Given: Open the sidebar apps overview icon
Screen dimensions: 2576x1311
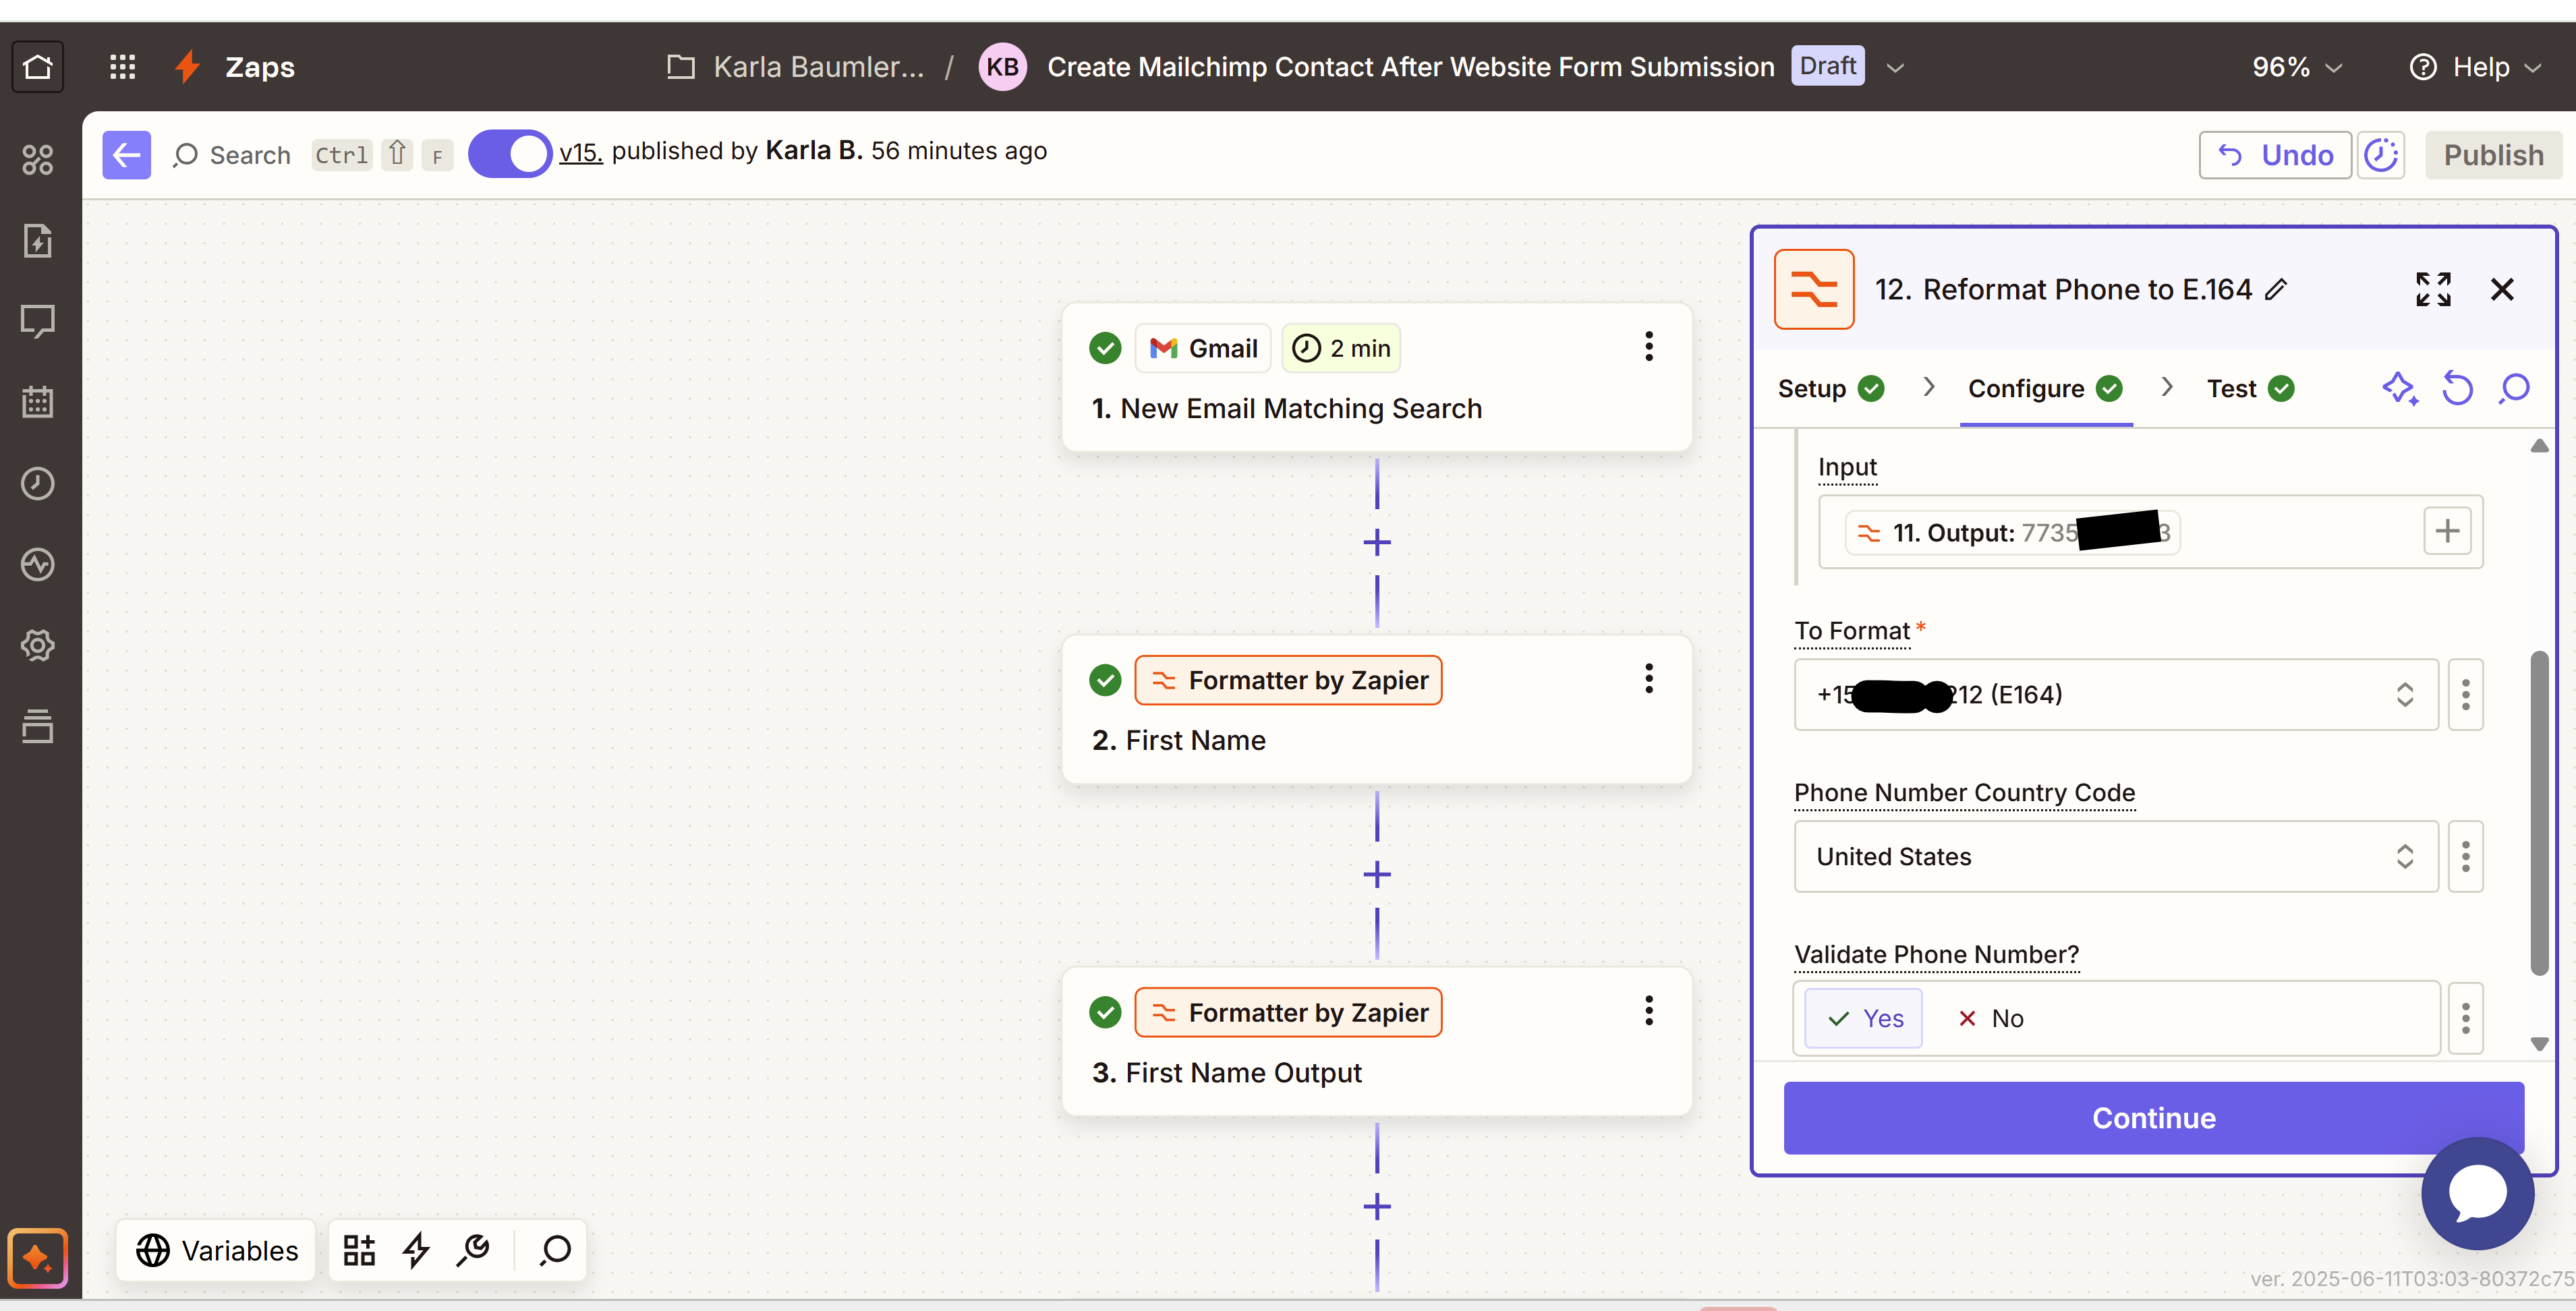Looking at the screenshot, I should pos(38,160).
